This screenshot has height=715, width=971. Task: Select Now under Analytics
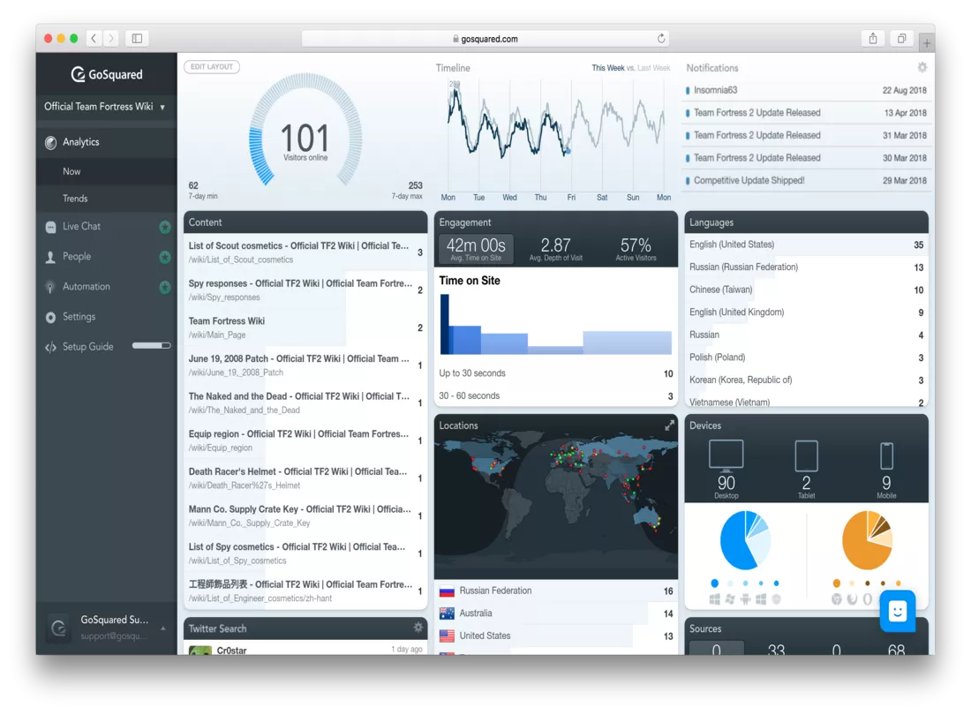(72, 170)
